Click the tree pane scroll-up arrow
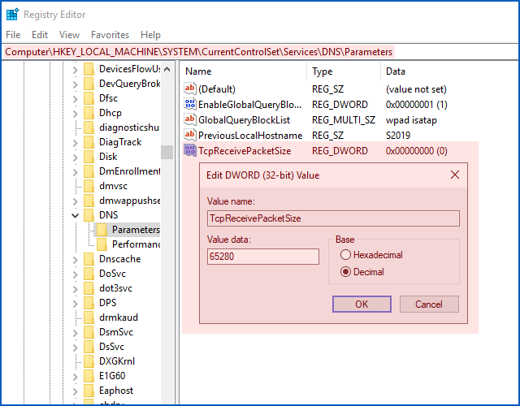The height and width of the screenshot is (406, 520). click(167, 69)
